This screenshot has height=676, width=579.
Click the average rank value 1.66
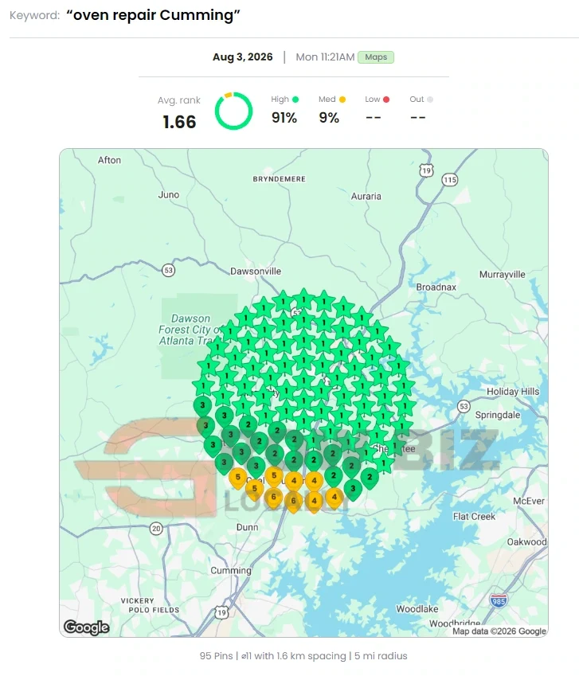click(179, 122)
